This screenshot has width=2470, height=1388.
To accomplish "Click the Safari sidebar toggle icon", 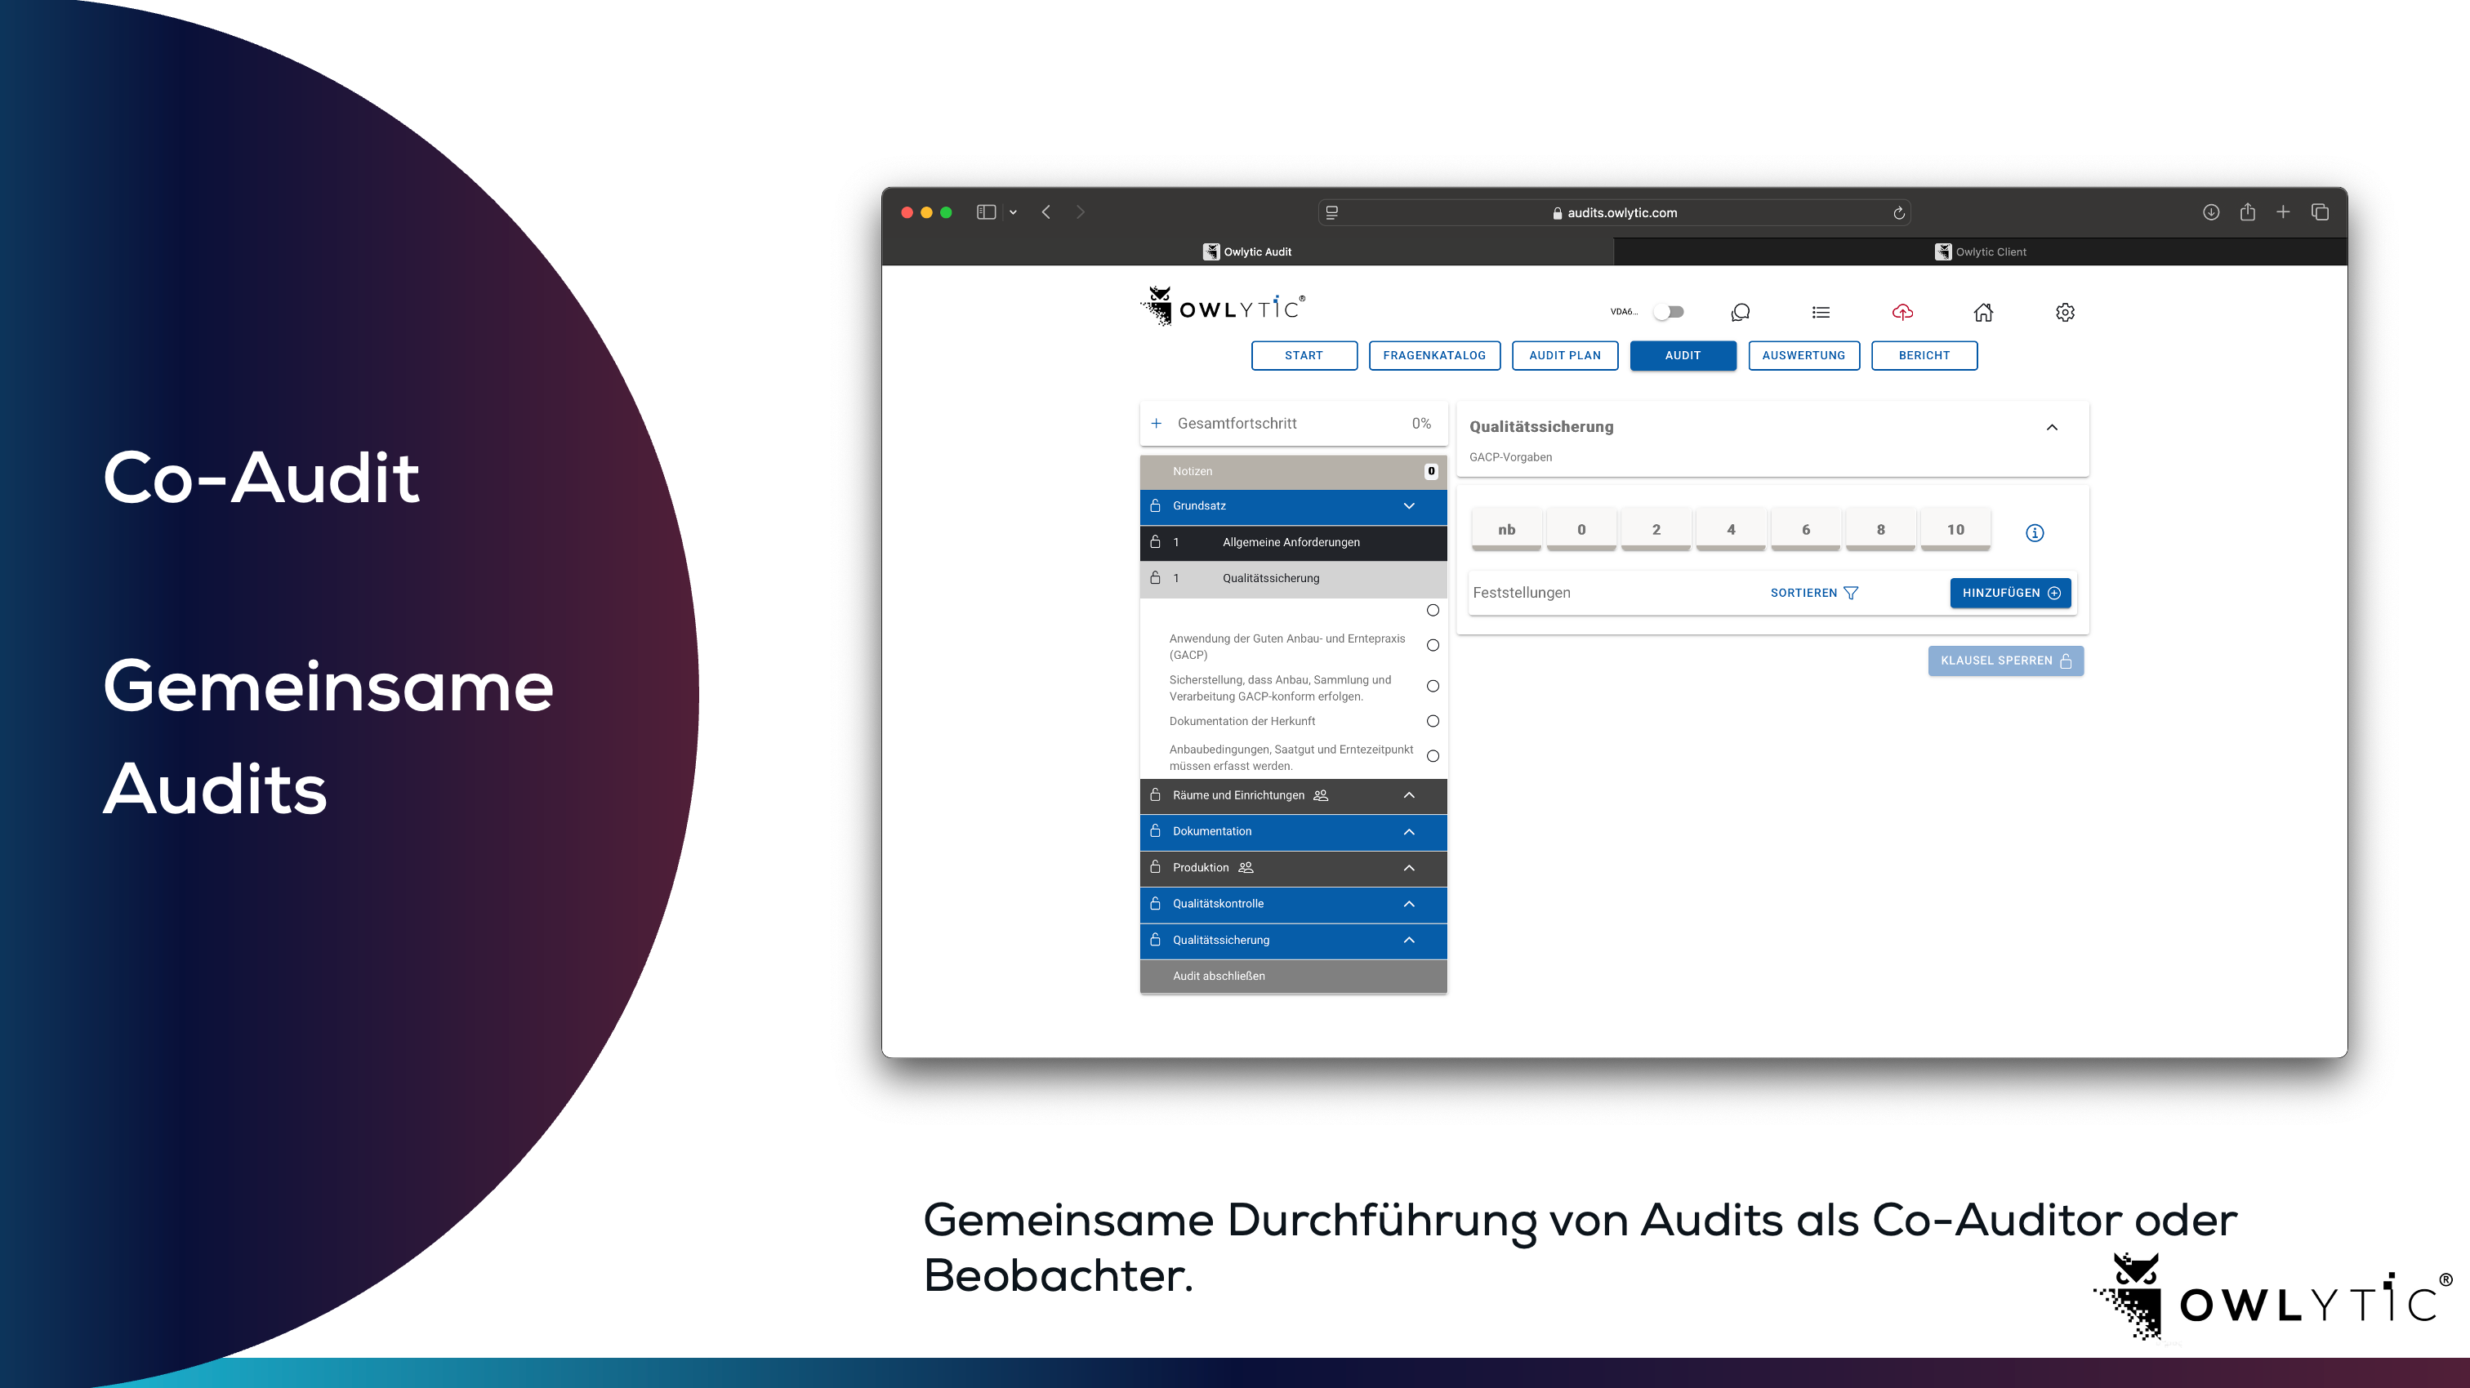I will [986, 211].
